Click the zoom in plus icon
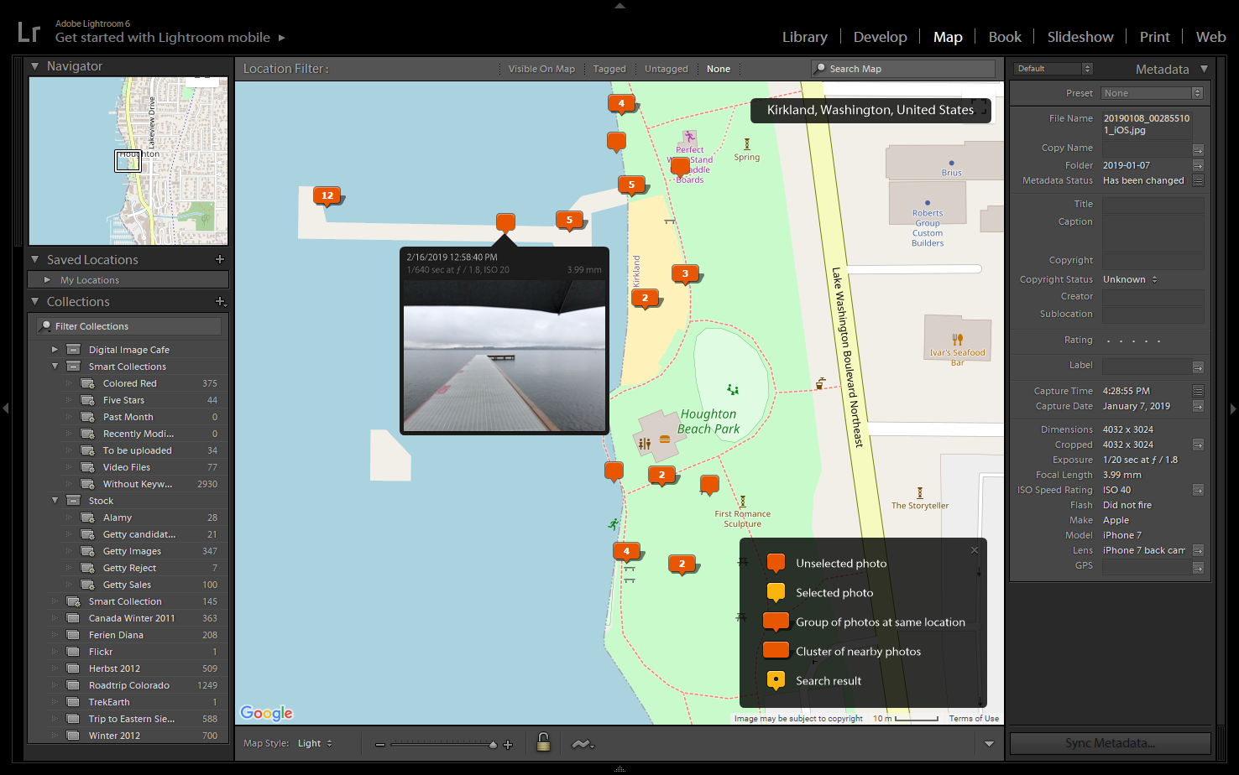 508,745
